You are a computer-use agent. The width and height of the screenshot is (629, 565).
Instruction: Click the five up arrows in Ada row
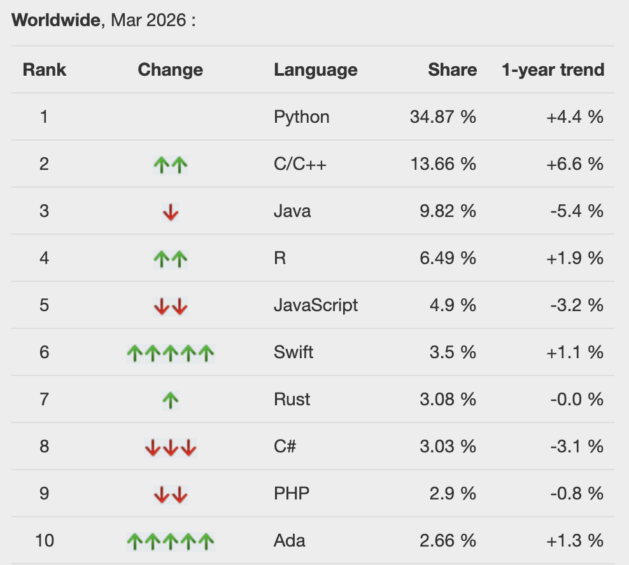pos(171,541)
